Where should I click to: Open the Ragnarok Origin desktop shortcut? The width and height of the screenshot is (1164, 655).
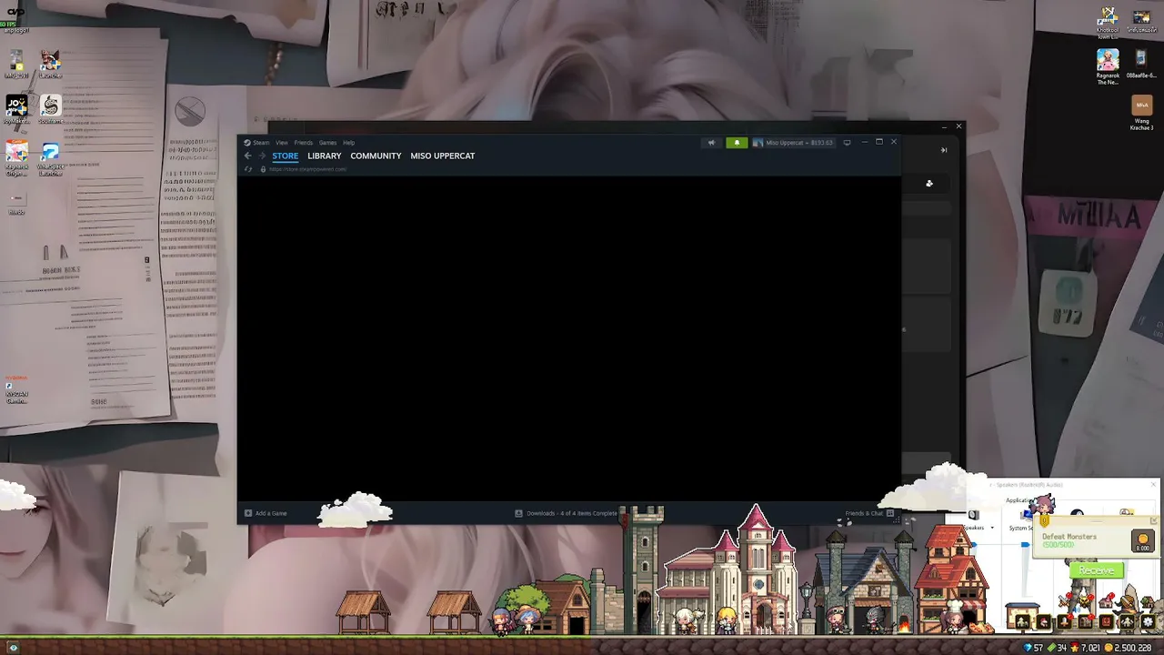click(x=16, y=156)
